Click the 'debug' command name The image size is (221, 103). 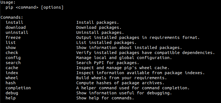(x=12, y=93)
